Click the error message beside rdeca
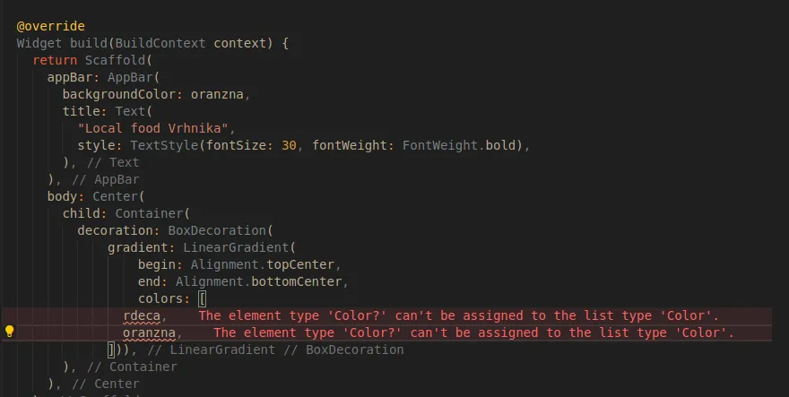 pos(458,316)
